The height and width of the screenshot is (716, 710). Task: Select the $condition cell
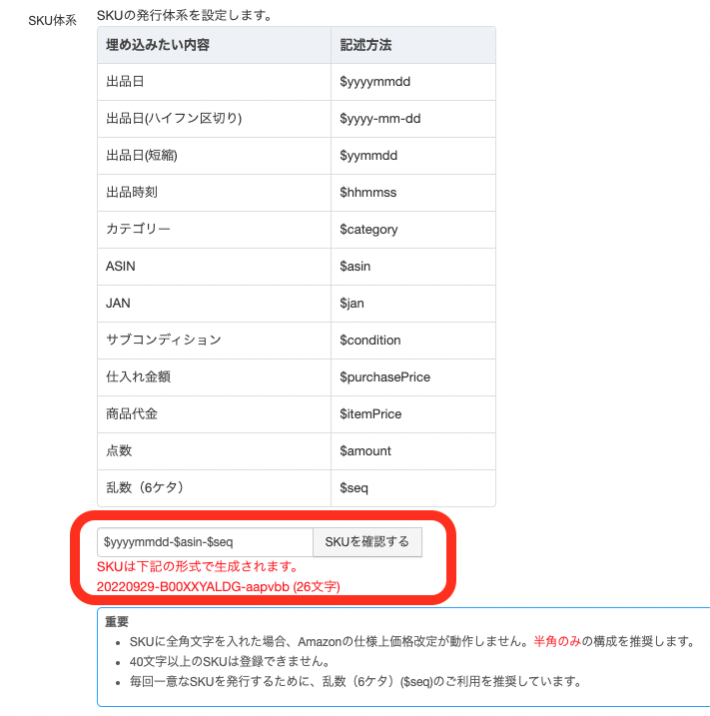coord(413,341)
